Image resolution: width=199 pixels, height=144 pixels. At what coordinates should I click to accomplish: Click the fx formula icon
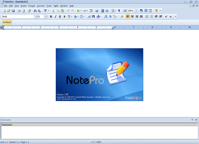pos(122,17)
